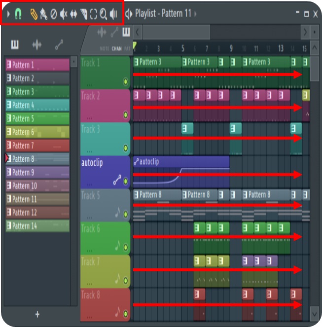Viewport: 322px width, 327px height.
Task: Select the Draw pencil tool
Action: pyautogui.click(x=34, y=14)
